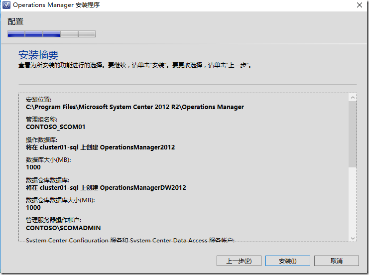Click the summary list scrollbar thumb
This screenshot has height=275, width=369.
(353, 134)
